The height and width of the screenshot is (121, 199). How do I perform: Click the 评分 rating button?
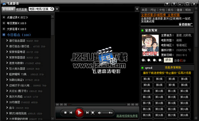pos(168,60)
